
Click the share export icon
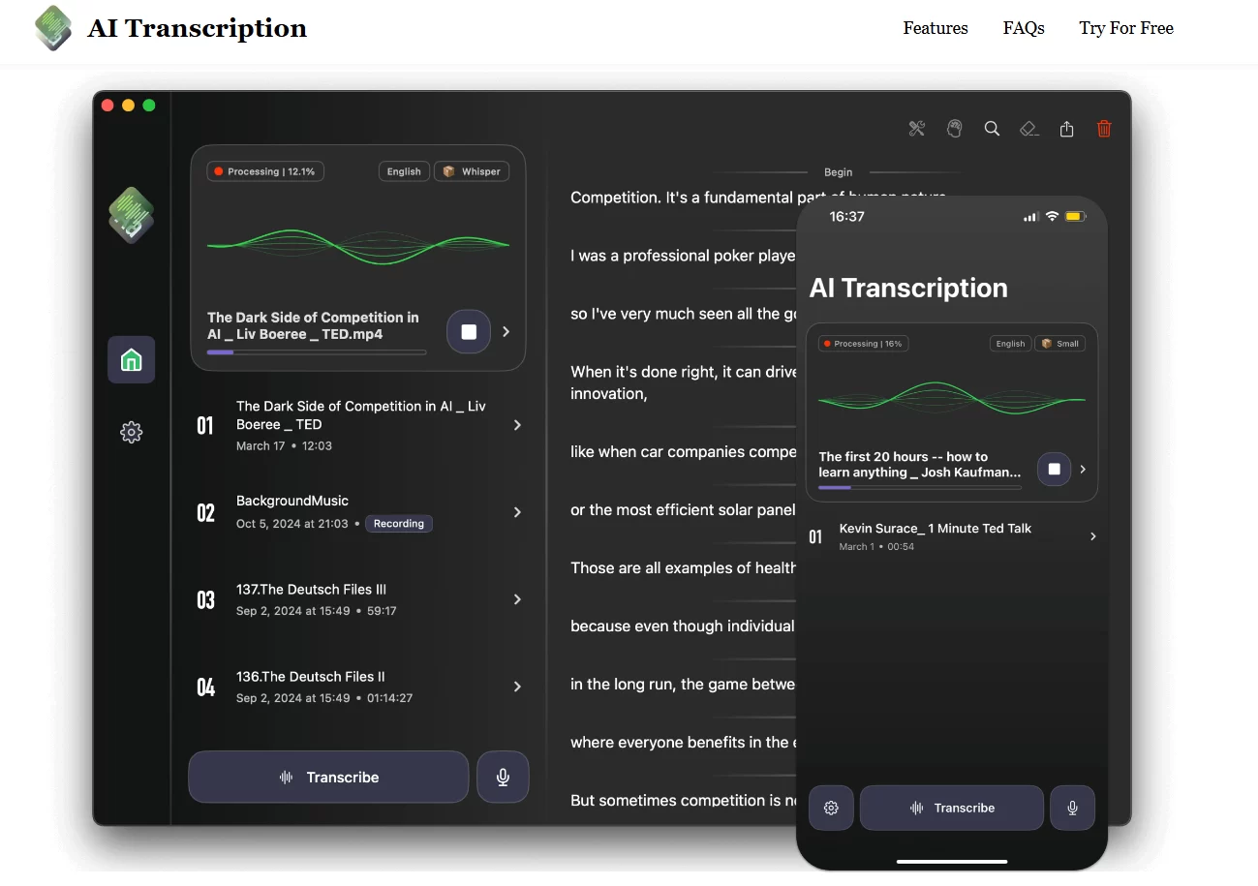pyautogui.click(x=1066, y=129)
